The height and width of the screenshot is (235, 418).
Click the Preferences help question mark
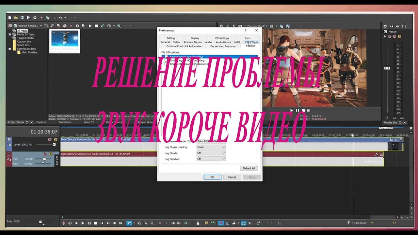click(x=246, y=30)
